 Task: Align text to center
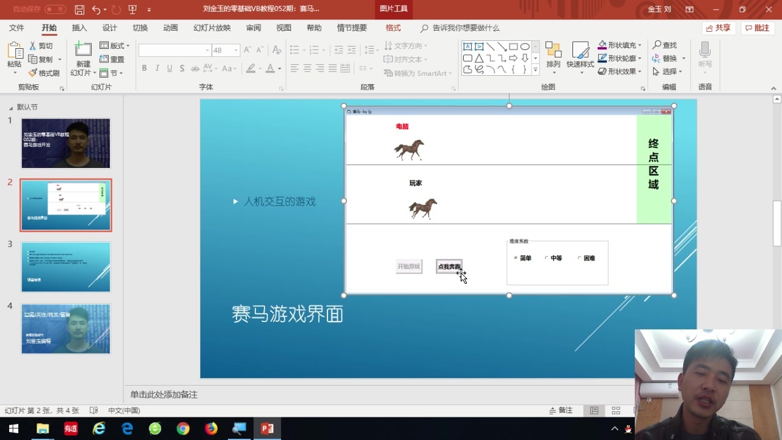click(307, 68)
